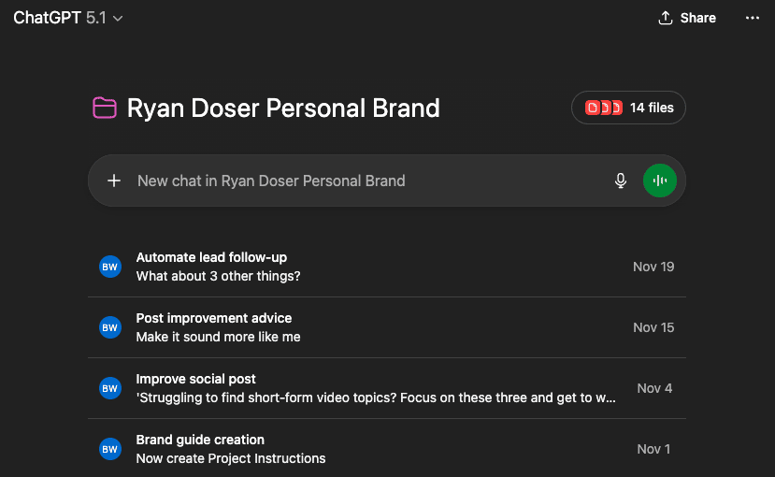The image size is (775, 477).
Task: Click the Share upload icon
Action: pos(666,18)
